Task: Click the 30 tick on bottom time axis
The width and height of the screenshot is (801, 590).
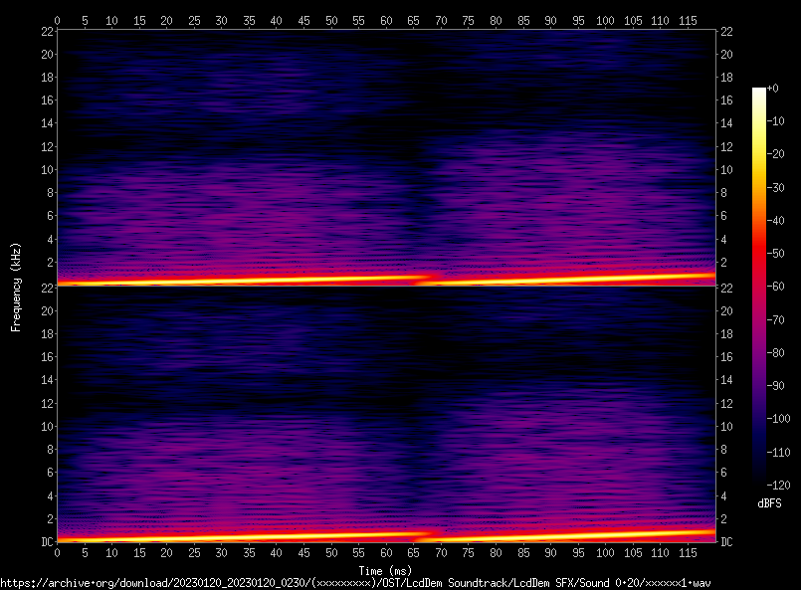Action: tap(221, 552)
